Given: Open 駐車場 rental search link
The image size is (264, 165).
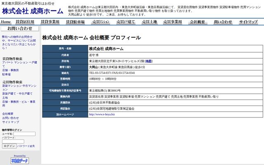Looking at the screenshot, I should (7, 74).
